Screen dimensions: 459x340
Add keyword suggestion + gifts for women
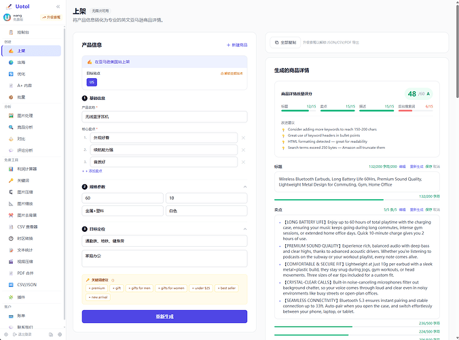coord(171,288)
